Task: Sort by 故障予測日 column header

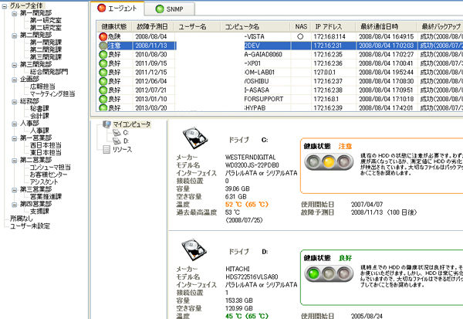Action: 153,26
